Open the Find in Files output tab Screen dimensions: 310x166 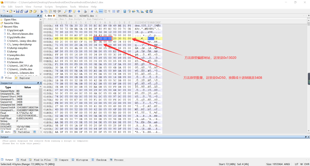click(x=40, y=160)
